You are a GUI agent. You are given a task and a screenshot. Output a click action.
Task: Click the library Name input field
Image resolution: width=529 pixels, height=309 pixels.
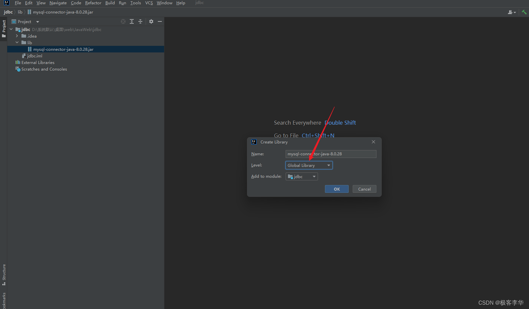(331, 154)
